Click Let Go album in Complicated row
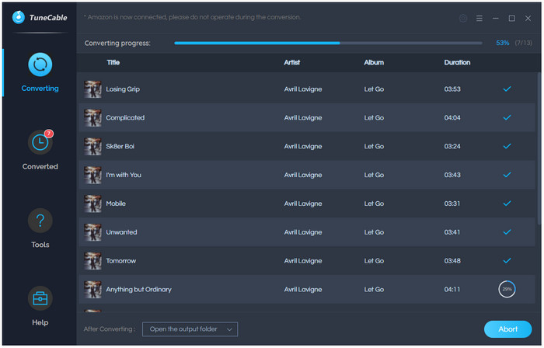The height and width of the screenshot is (348, 544). [x=374, y=118]
